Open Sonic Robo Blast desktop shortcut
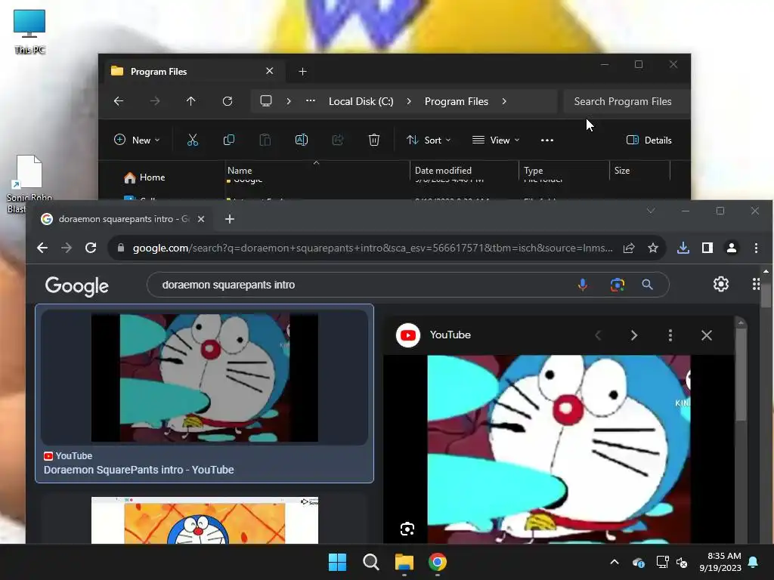The image size is (774, 580). (29, 184)
